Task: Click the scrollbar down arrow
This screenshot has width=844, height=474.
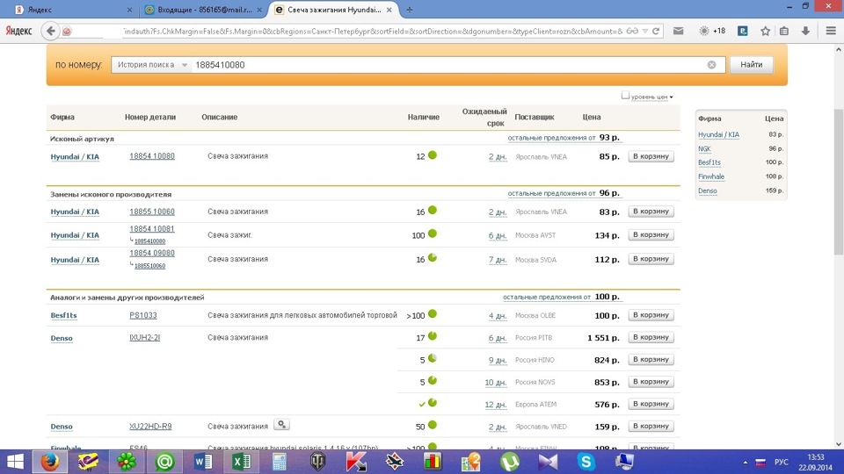Action: 839,444
